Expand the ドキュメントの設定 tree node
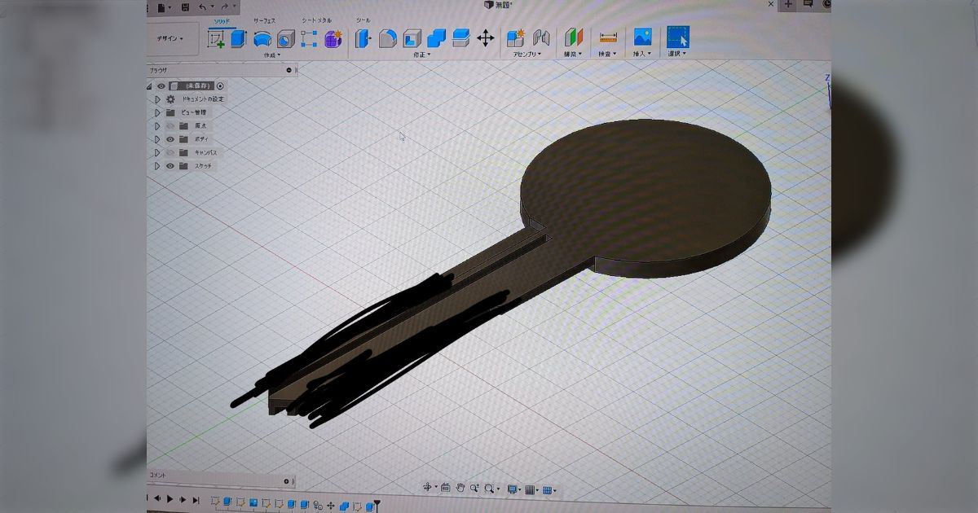 157,99
